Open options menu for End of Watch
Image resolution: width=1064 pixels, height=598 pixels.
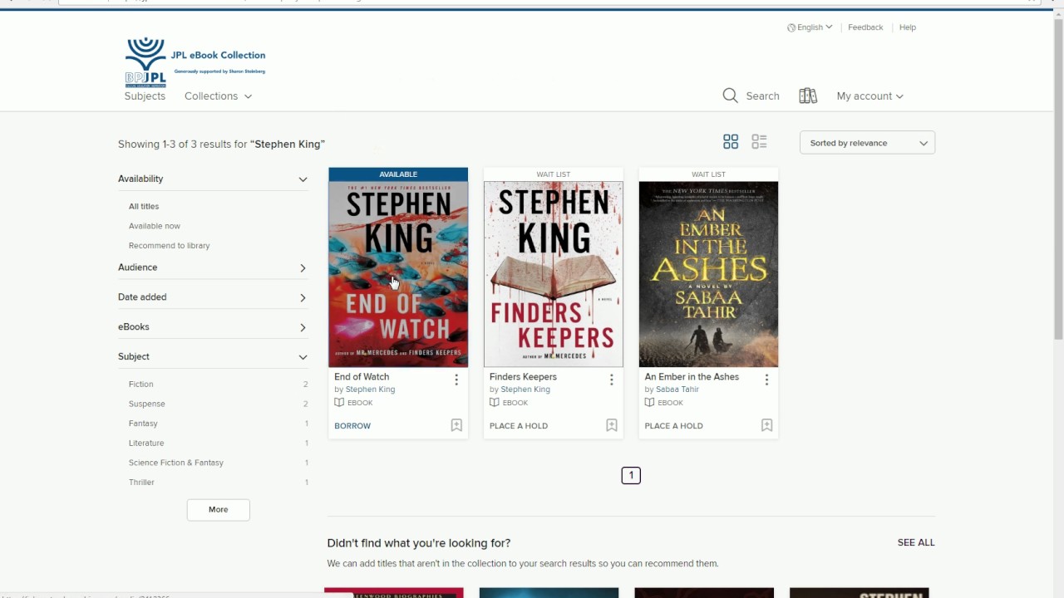click(x=456, y=380)
